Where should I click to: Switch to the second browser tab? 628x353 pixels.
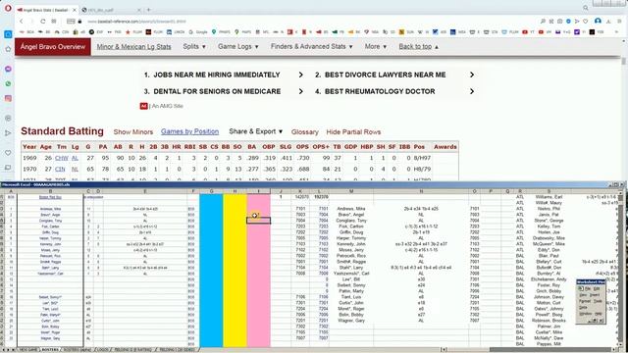[x=111, y=10]
